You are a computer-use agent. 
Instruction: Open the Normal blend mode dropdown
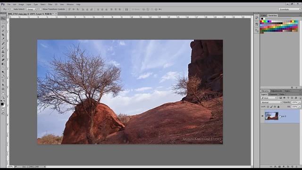(x=271, y=102)
